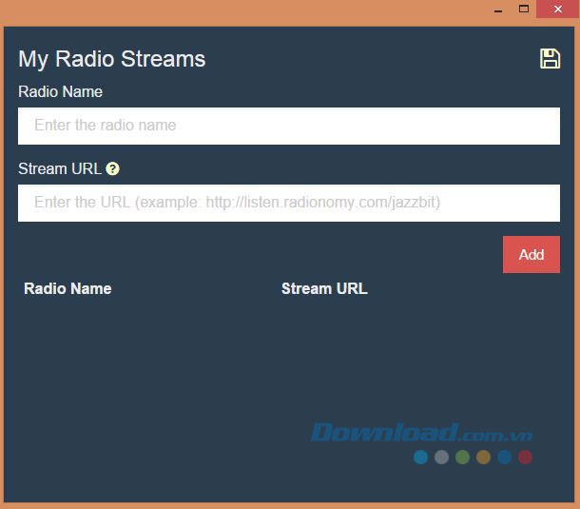Click the green dot under the logo
Image resolution: width=580 pixels, height=509 pixels.
pyautogui.click(x=462, y=458)
